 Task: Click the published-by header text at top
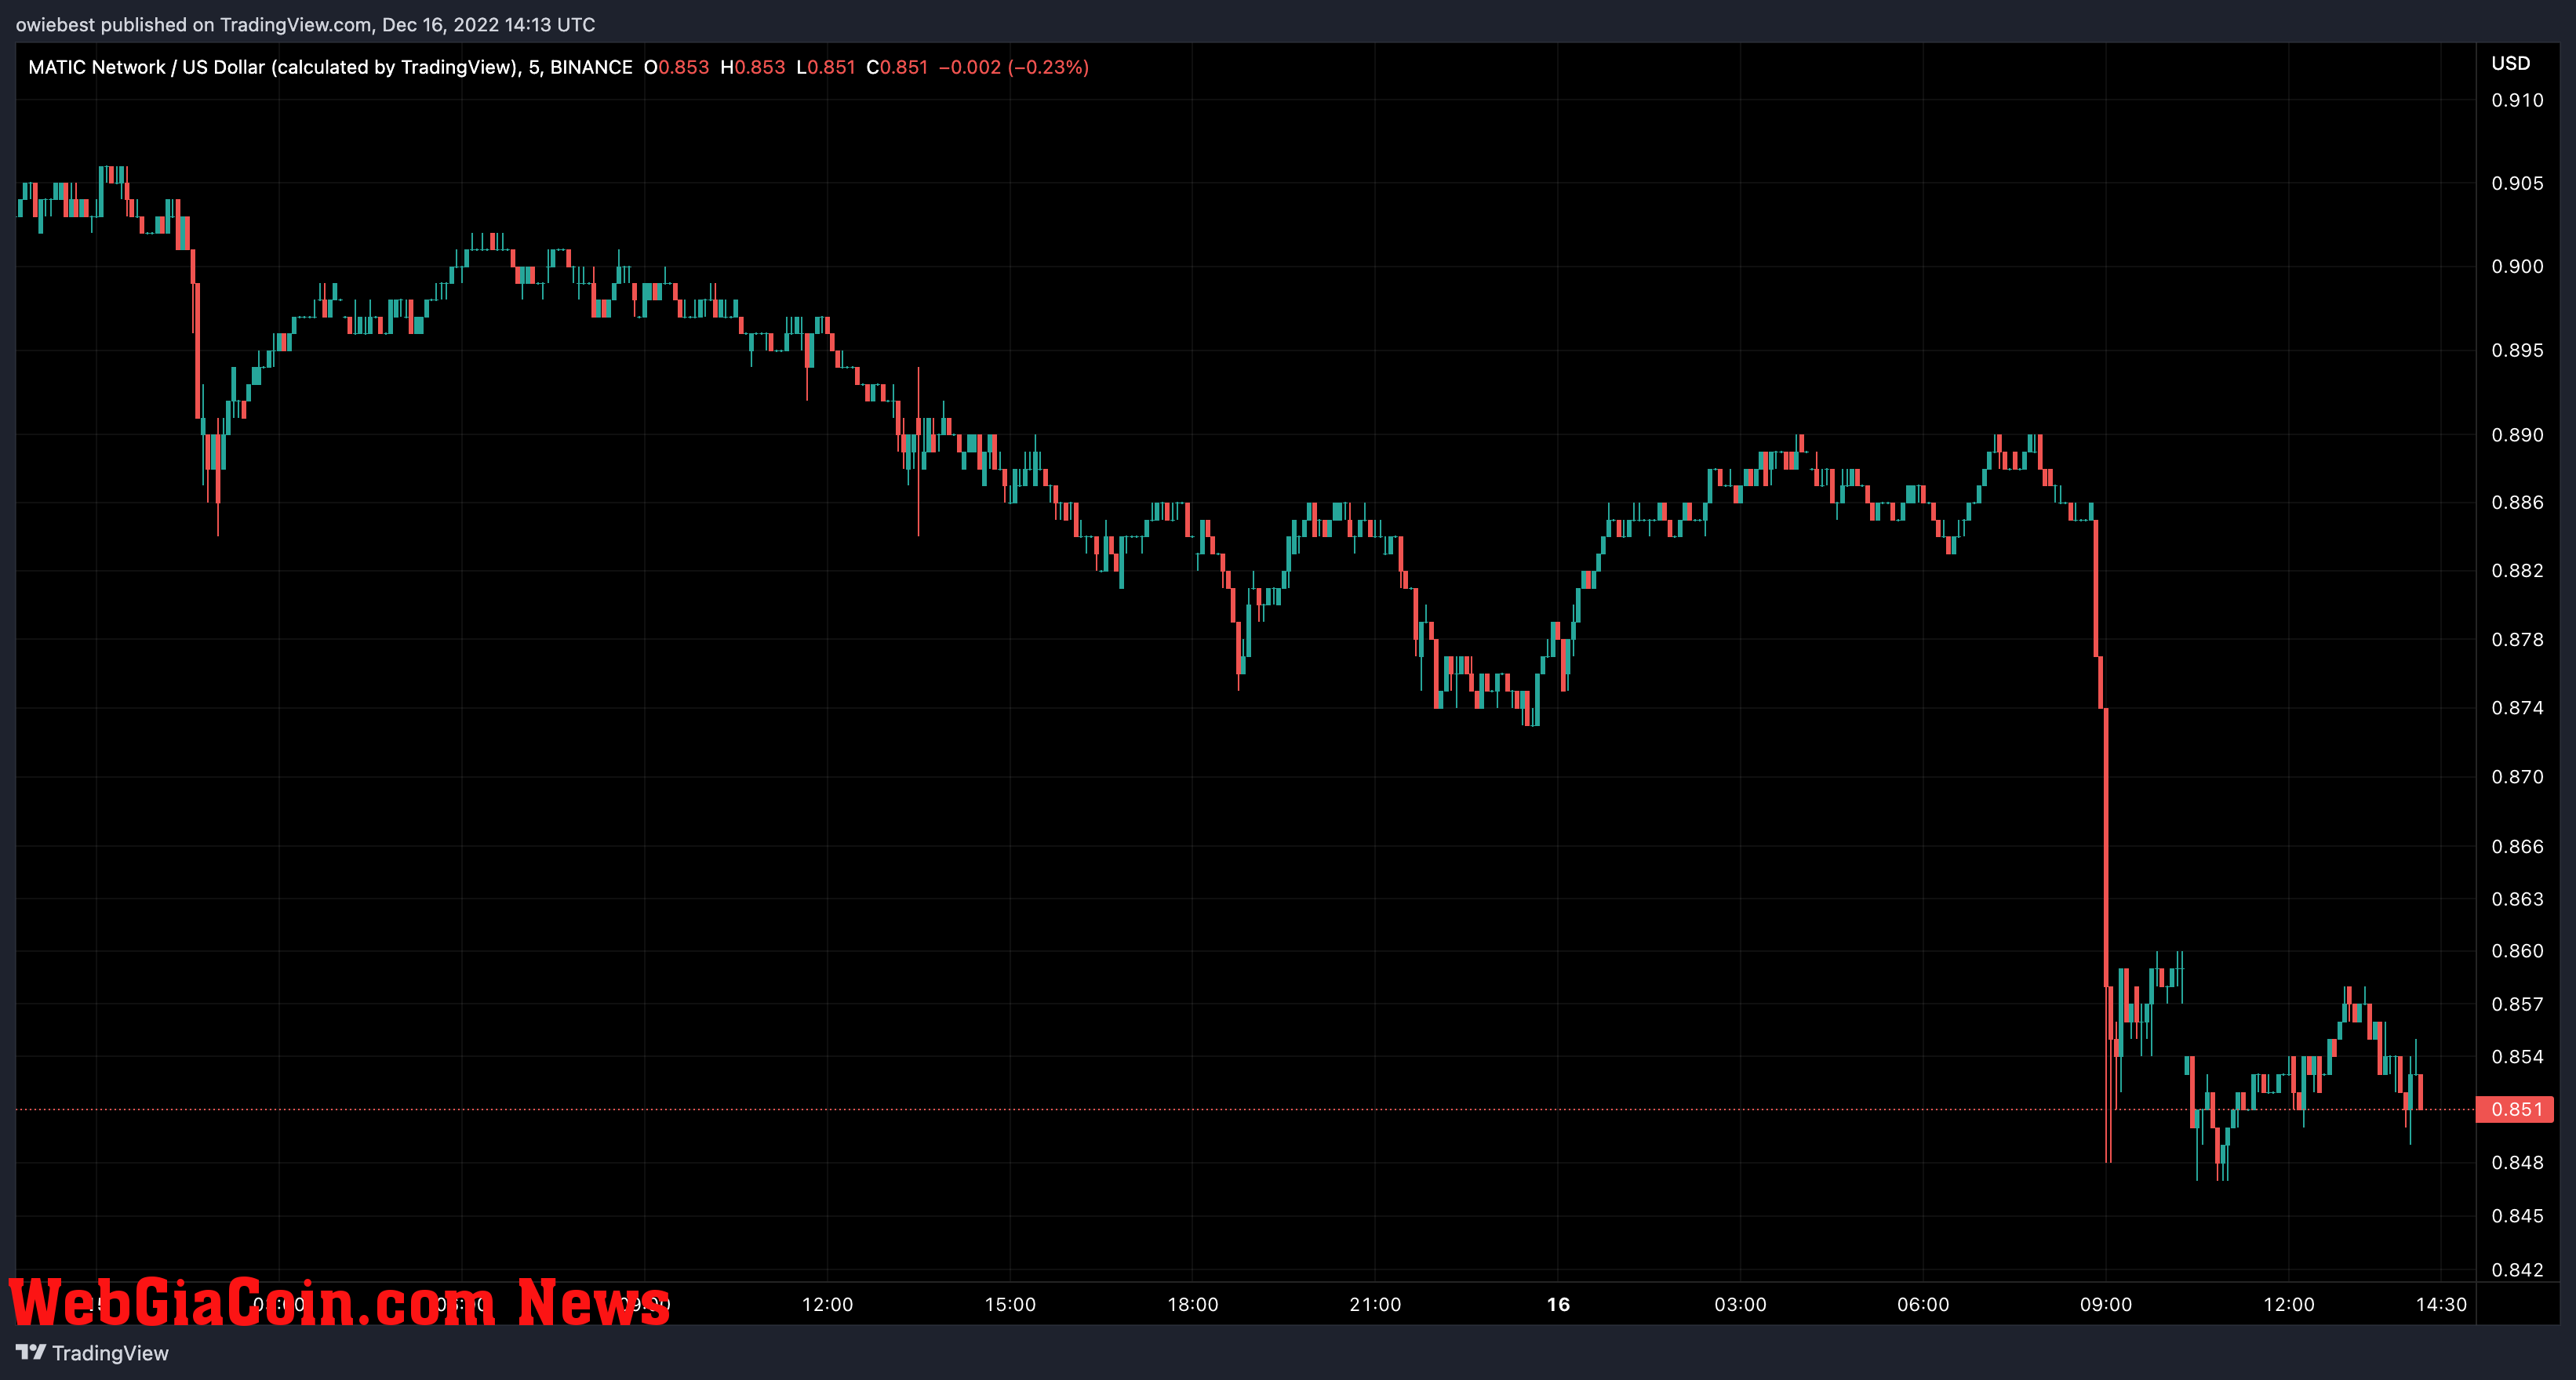point(305,25)
